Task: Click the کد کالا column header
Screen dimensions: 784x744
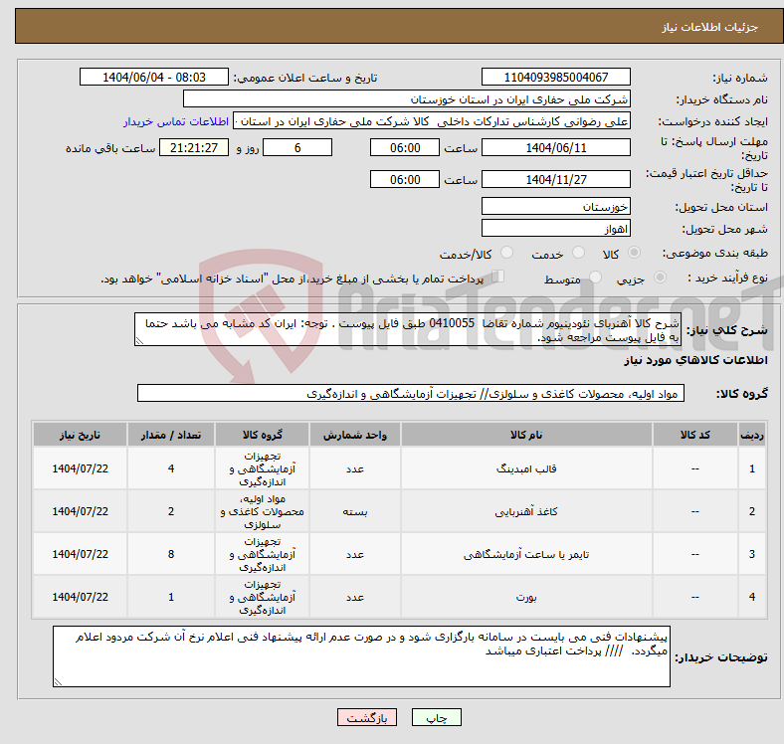Action: 695,435
